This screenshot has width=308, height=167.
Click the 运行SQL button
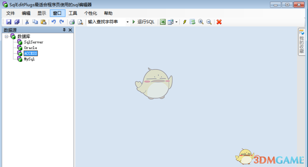tap(144, 22)
